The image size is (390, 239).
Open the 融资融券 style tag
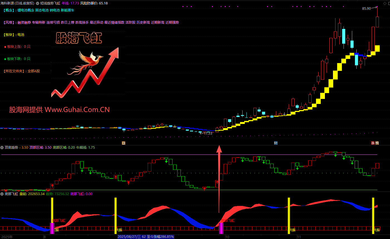[24, 23]
